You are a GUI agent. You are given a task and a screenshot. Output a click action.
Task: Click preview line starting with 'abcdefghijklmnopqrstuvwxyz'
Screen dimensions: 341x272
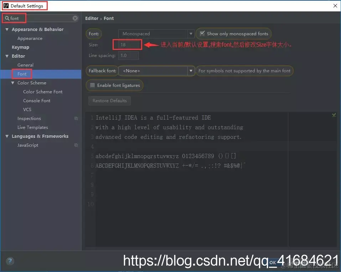[166, 156]
